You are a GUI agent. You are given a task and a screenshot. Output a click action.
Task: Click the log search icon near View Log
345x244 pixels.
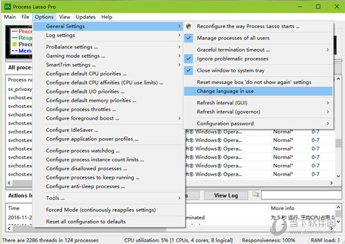pyautogui.click(x=255, y=194)
